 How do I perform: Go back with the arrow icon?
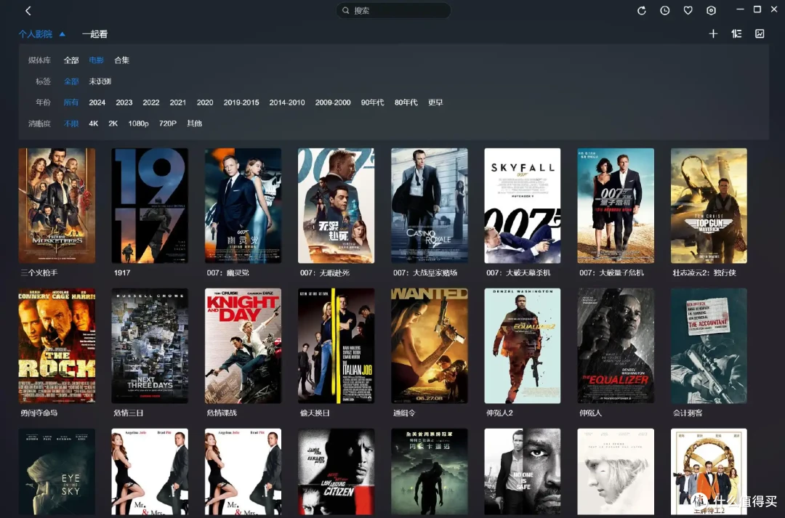[x=28, y=10]
